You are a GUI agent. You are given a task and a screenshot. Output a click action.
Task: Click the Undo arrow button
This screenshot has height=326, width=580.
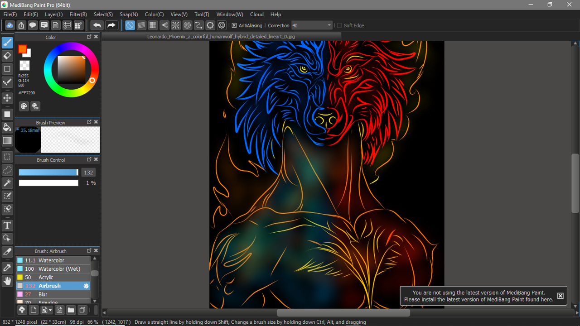tap(97, 25)
